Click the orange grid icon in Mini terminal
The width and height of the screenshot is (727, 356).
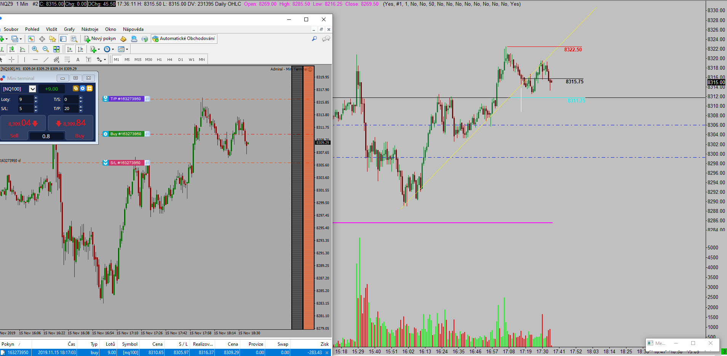tap(89, 88)
